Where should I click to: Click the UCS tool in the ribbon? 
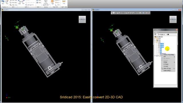coord(57,5)
